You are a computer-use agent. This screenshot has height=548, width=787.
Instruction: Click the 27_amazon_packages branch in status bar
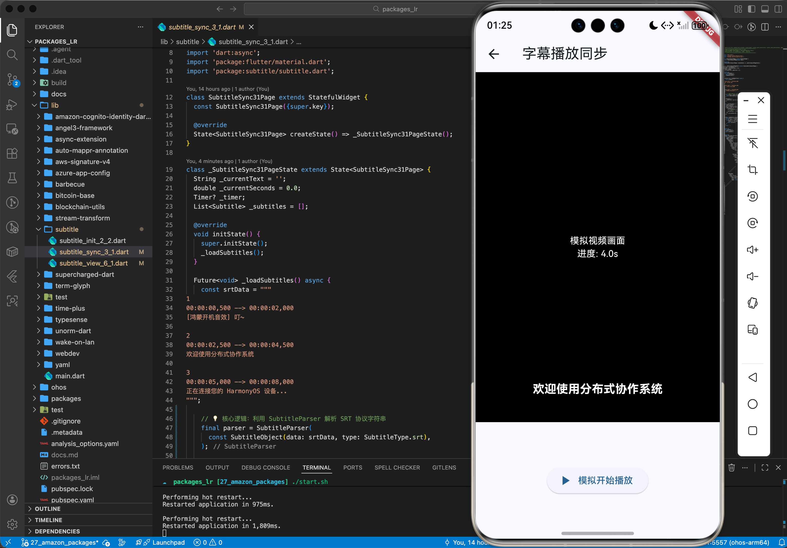[60, 543]
